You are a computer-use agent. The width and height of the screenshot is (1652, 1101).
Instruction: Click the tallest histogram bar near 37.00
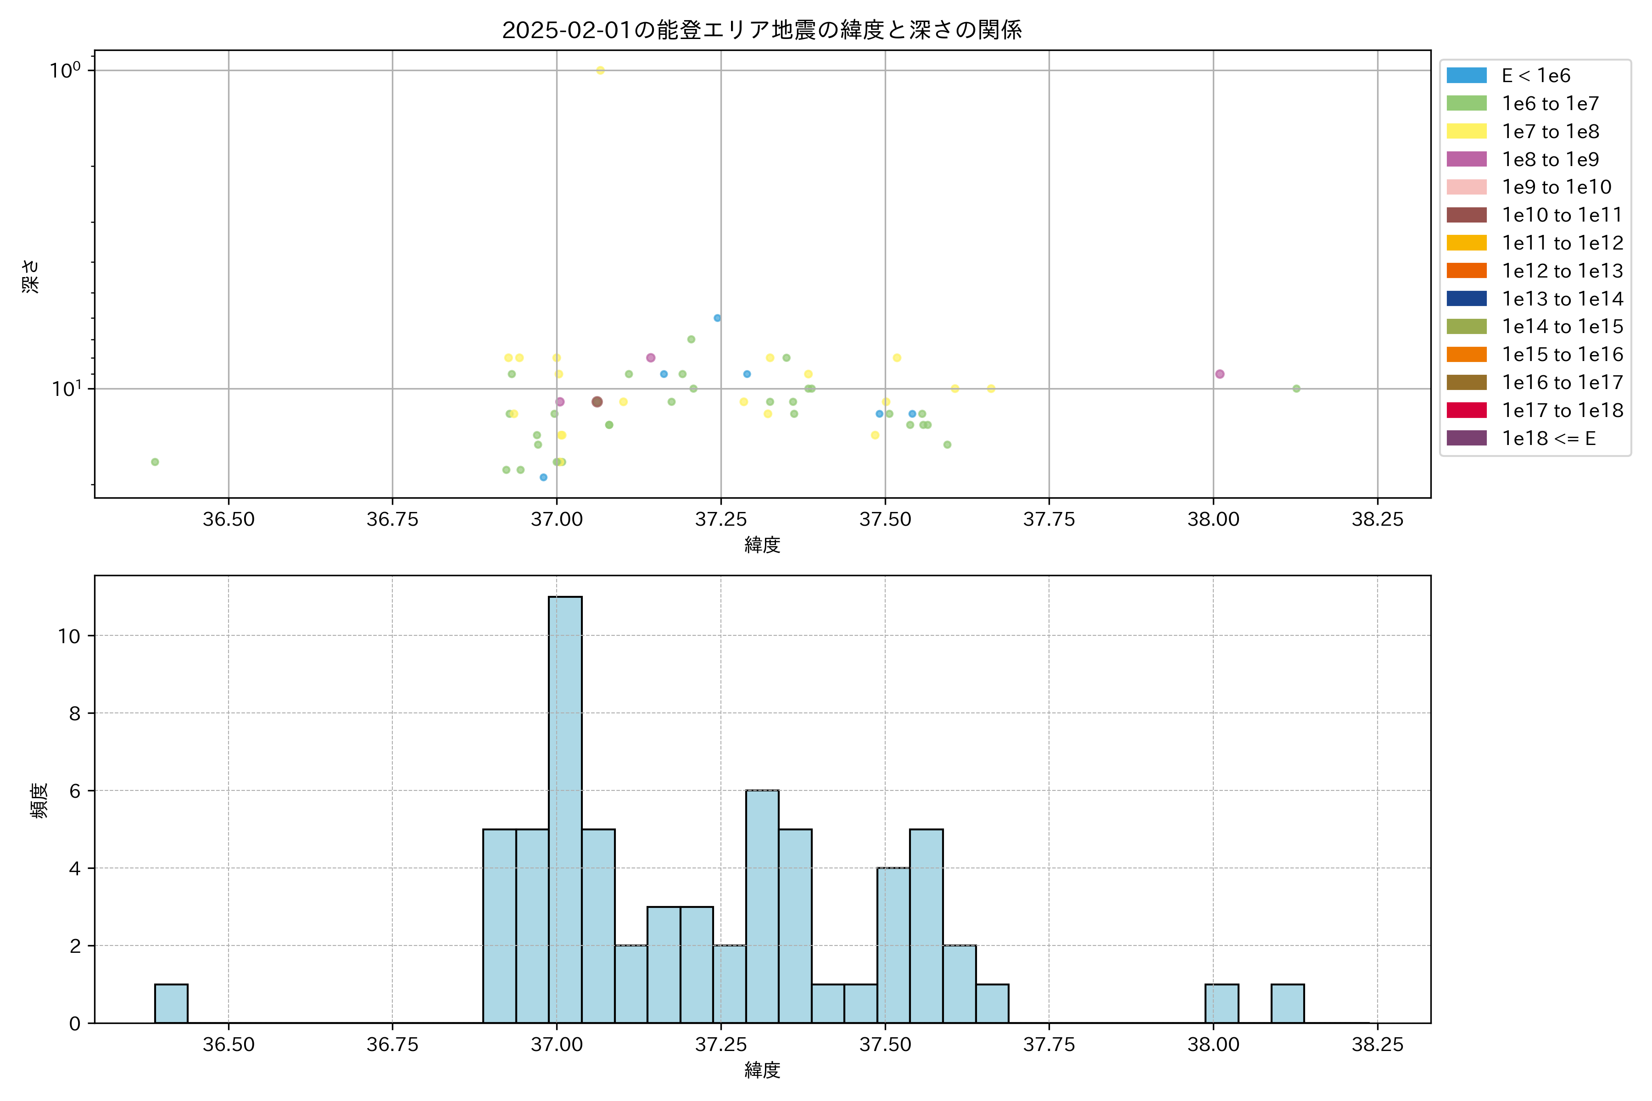point(565,807)
